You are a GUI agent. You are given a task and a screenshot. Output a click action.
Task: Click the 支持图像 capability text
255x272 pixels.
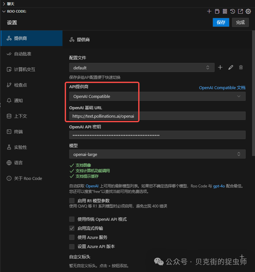point(83,165)
